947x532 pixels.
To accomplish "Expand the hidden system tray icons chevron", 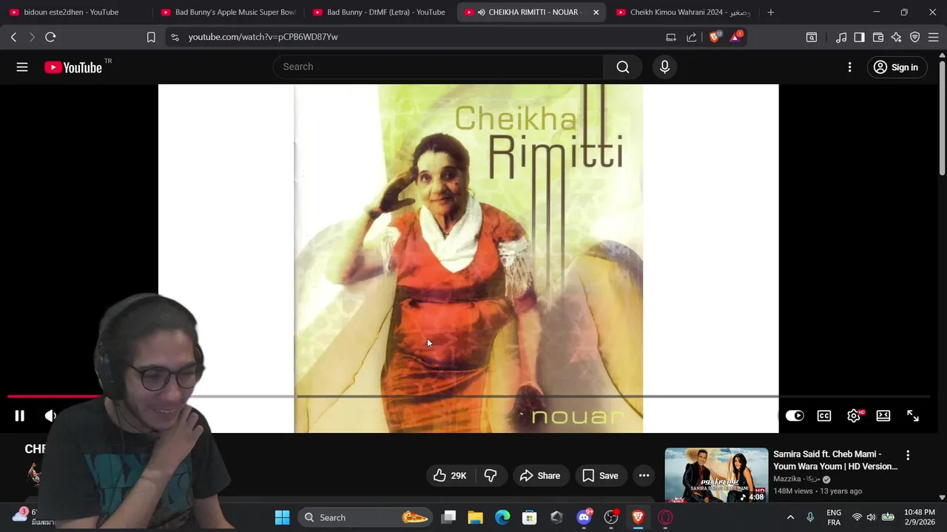I will (790, 517).
